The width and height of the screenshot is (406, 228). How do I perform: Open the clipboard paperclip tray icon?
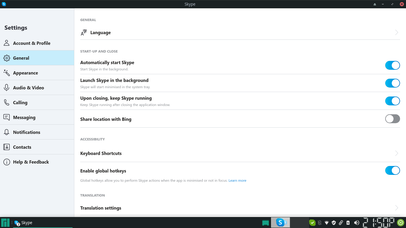(x=341, y=223)
